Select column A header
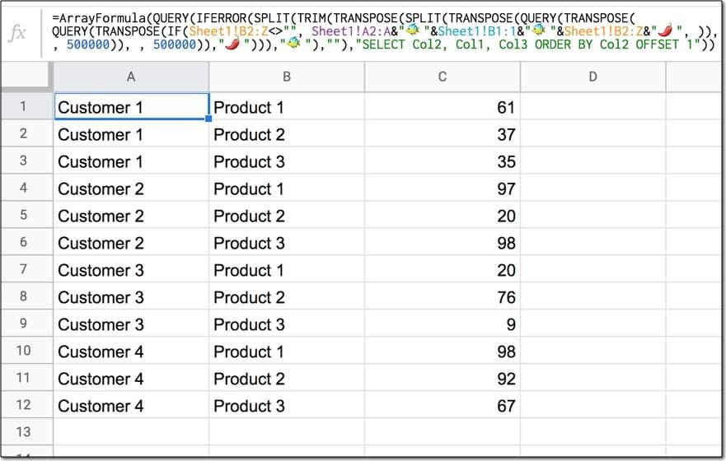Viewport: 726px width, 461px height. coord(131,77)
